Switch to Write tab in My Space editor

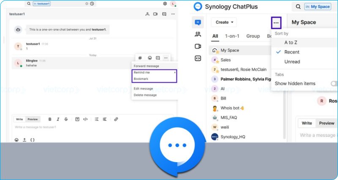[x=307, y=123]
